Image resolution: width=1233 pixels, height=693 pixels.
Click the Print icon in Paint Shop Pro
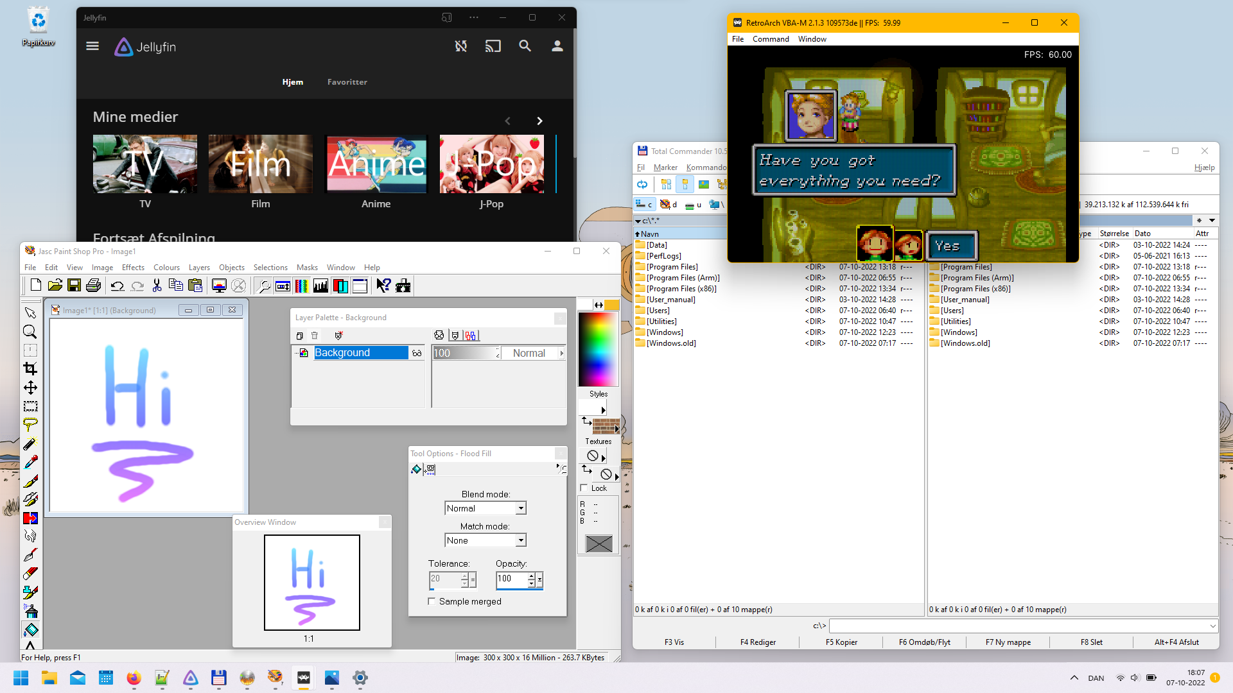click(x=93, y=286)
